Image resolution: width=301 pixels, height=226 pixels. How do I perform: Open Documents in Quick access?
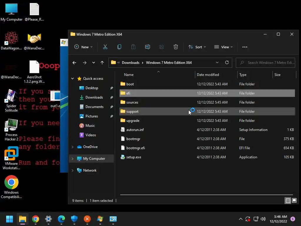[x=94, y=107]
